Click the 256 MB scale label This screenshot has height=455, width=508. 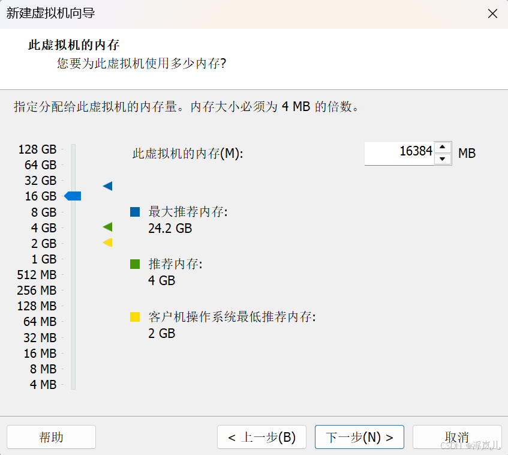[x=37, y=291]
